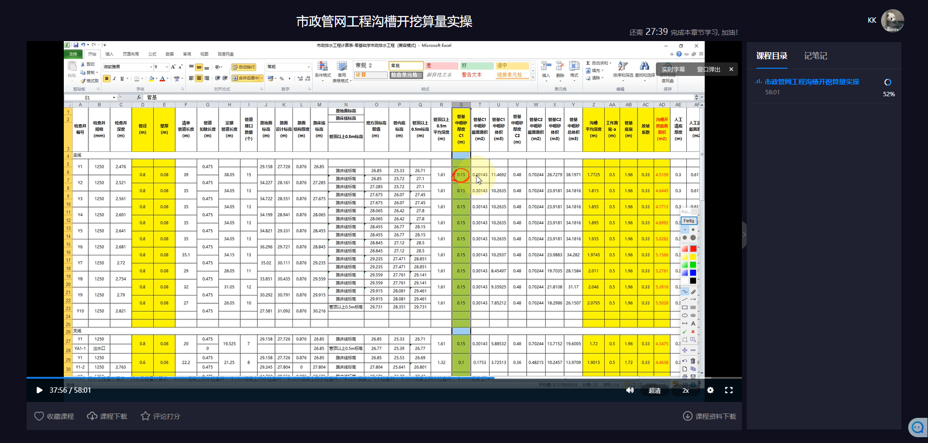Click the Insert Function fx icon
Viewport: 928px width, 443px height.
(139, 97)
